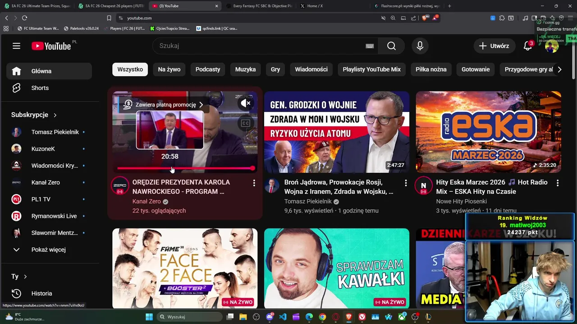Open Kanał Zero channel name link
This screenshot has height=324, width=577.
point(147,202)
